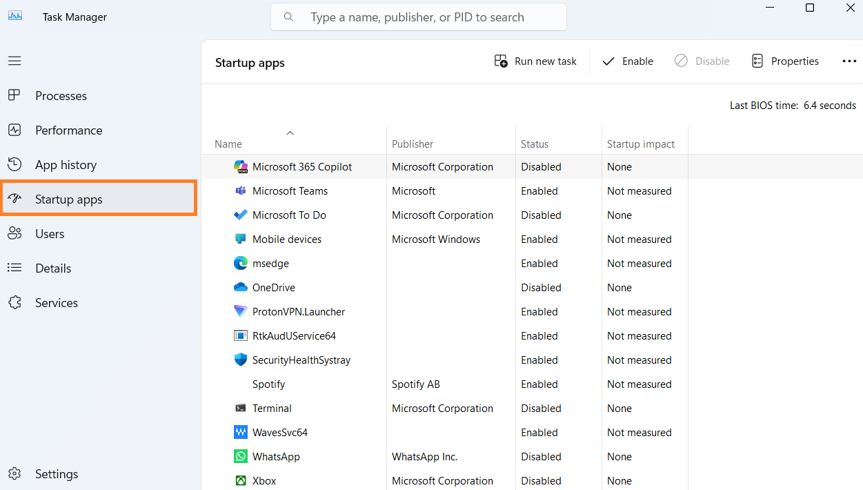Image resolution: width=863 pixels, height=490 pixels.
Task: Open the three-dot more options menu
Action: click(x=849, y=61)
